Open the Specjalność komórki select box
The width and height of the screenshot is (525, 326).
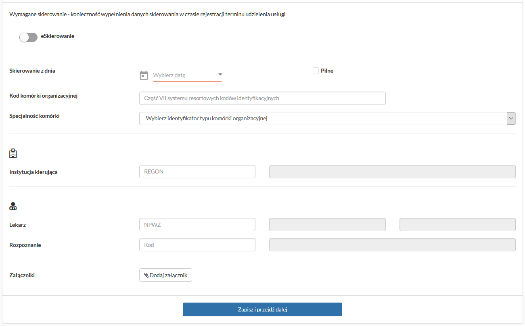click(x=323, y=118)
